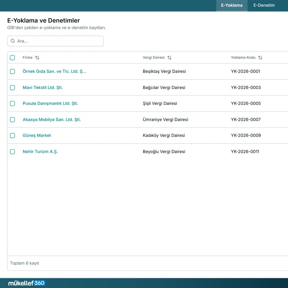Screen dimensions: 288x288
Task: Click the Firma column header label
Action: (x=27, y=58)
